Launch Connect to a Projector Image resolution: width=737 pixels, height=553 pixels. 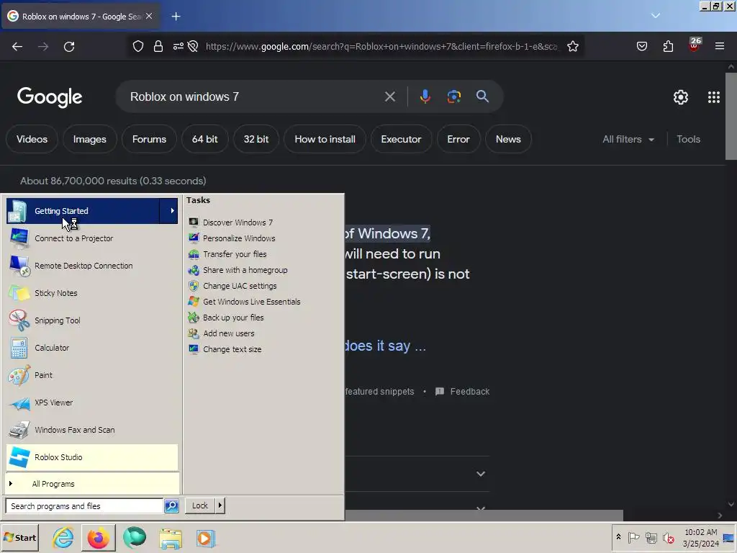pos(92,238)
